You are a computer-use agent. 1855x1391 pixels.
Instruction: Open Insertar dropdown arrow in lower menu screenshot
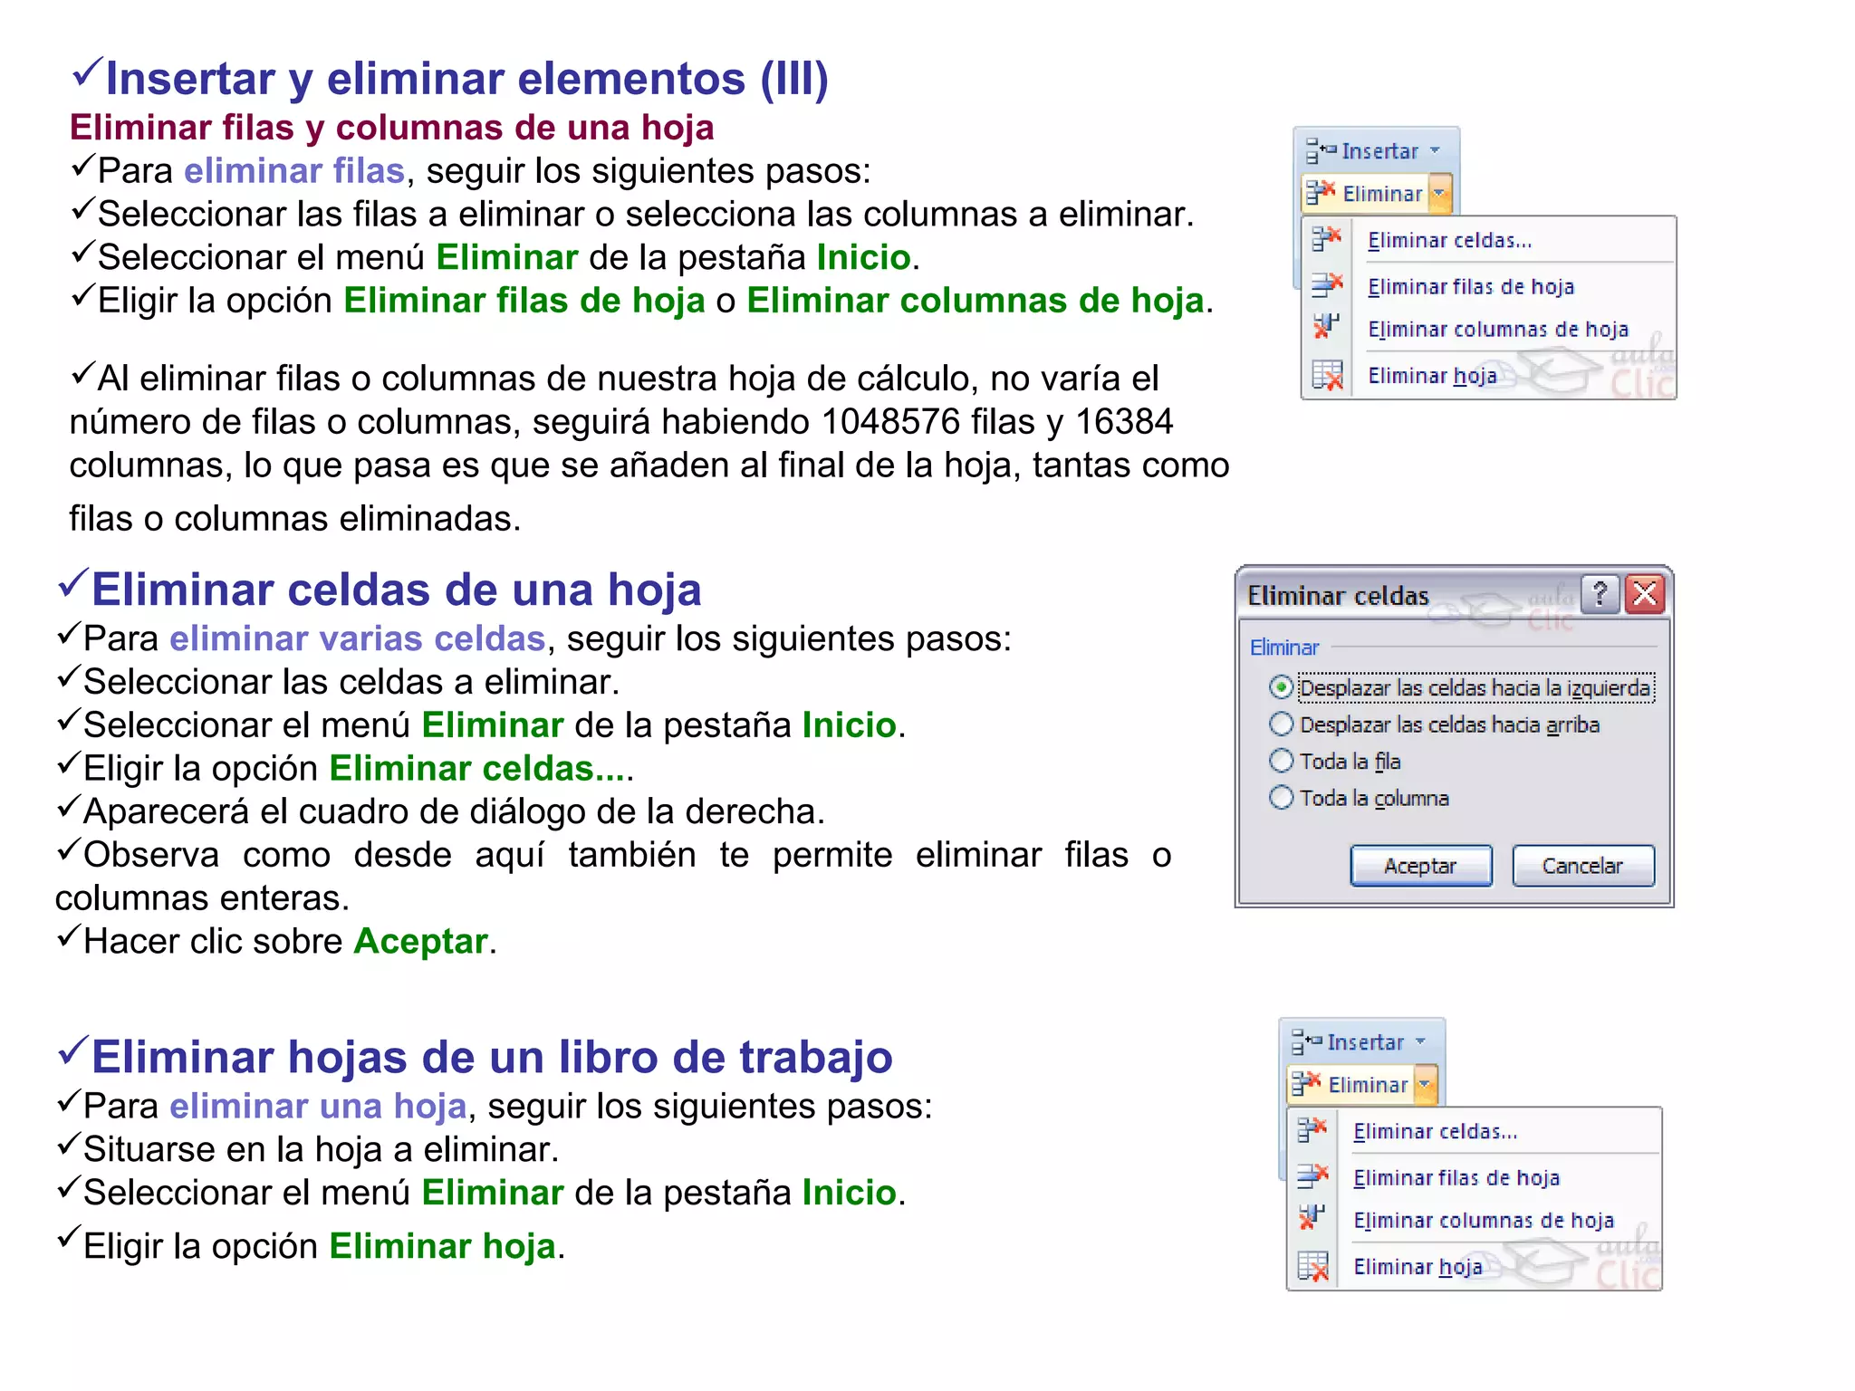click(1420, 1041)
